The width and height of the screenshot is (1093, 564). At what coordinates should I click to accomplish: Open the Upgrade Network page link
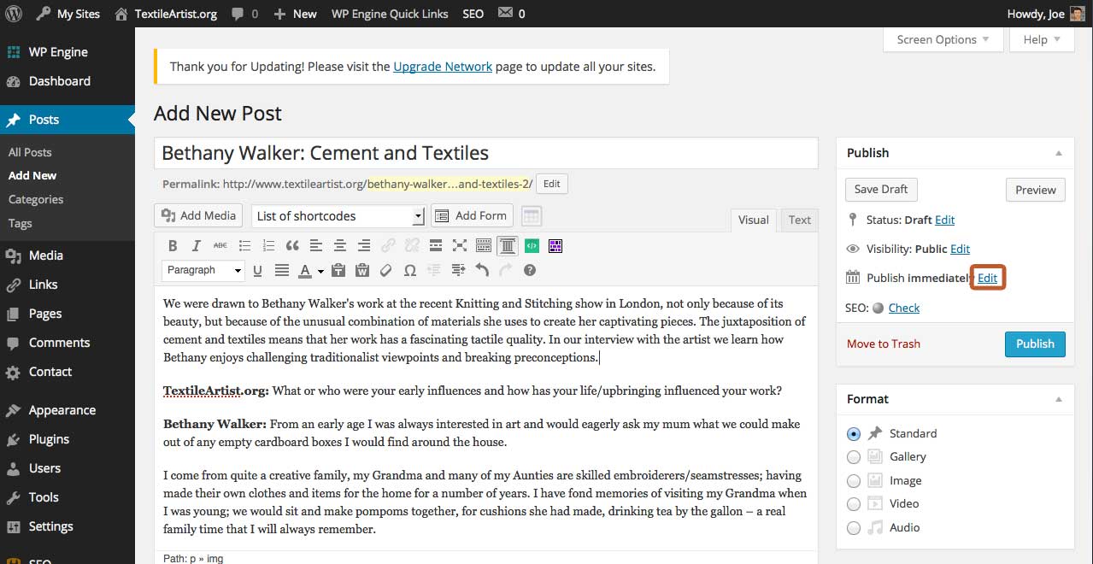pos(443,66)
